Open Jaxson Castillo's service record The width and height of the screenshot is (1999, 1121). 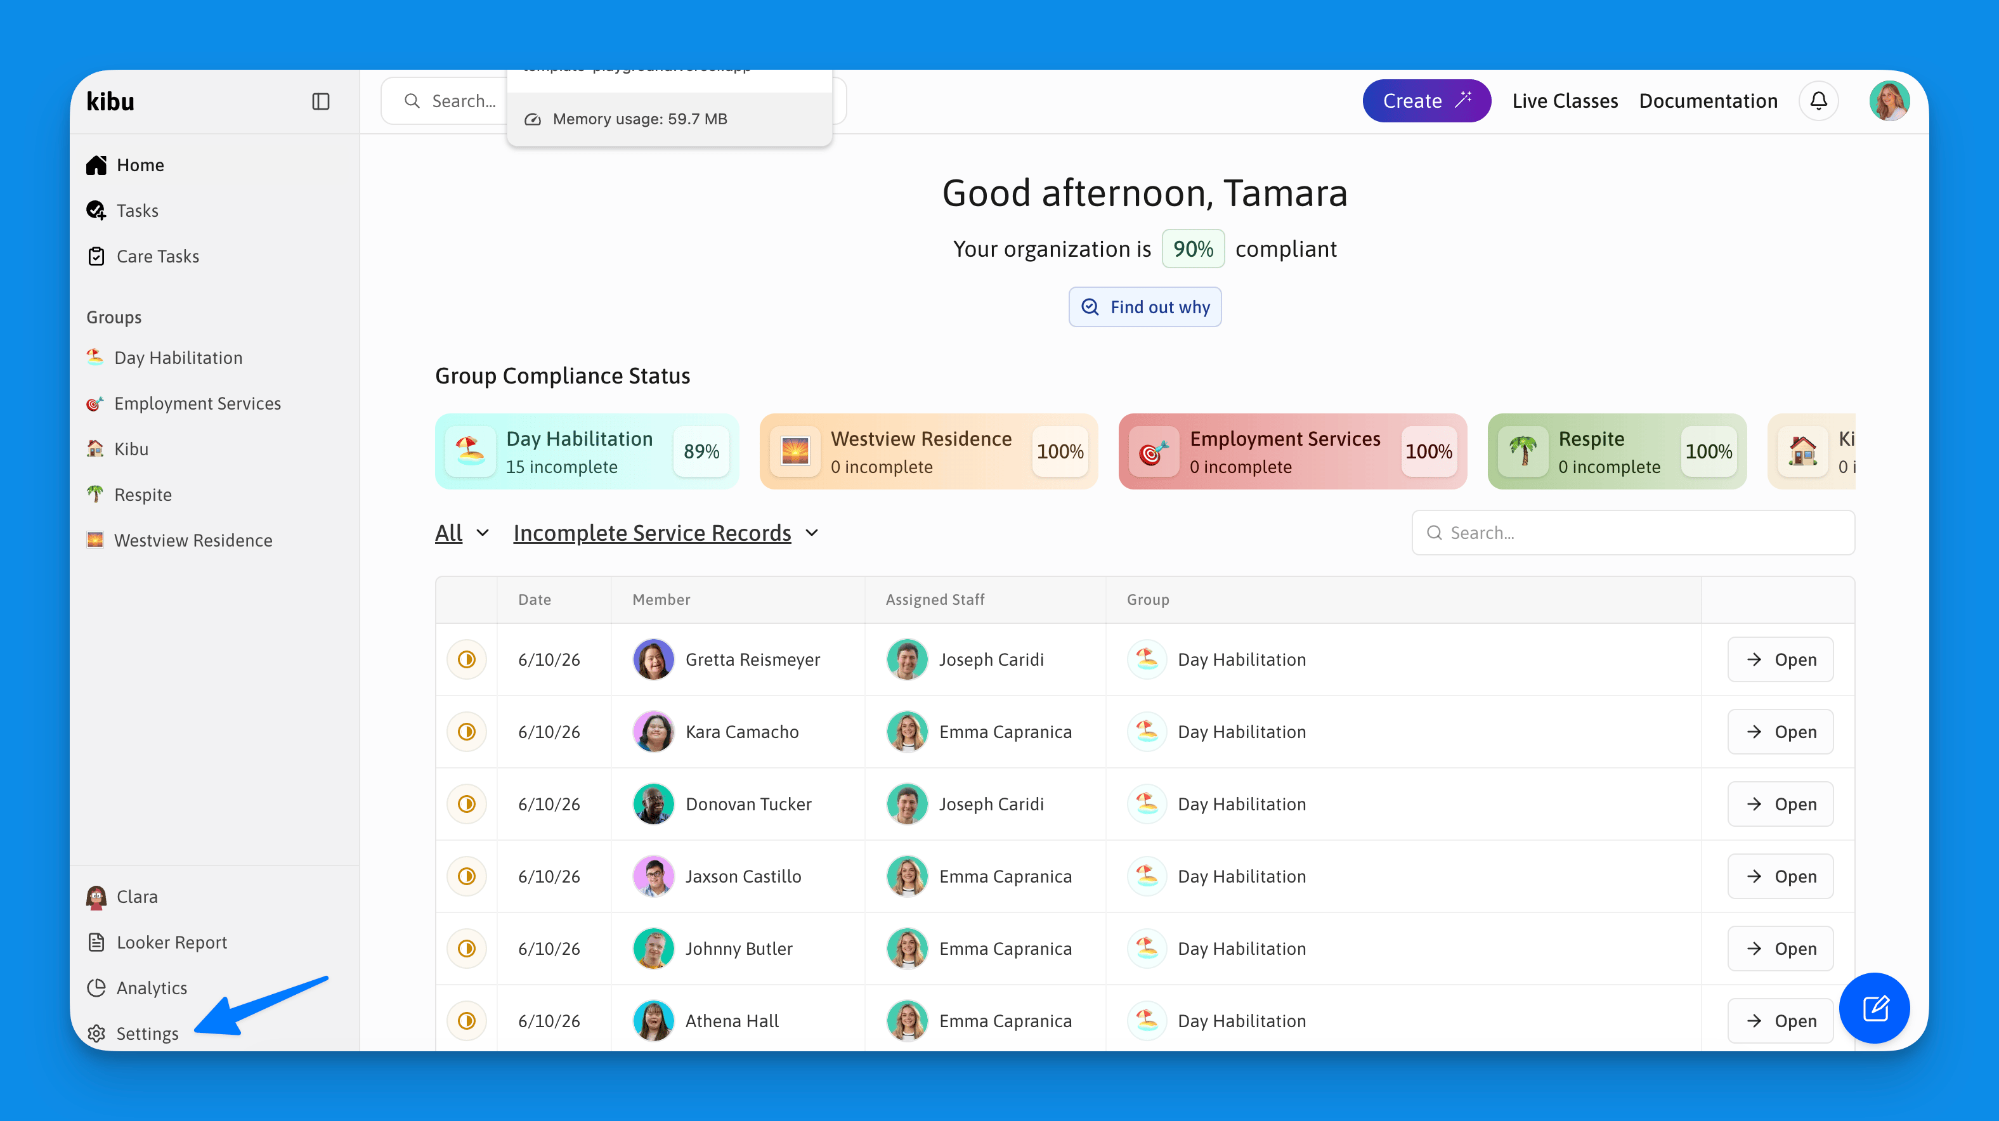click(1780, 876)
